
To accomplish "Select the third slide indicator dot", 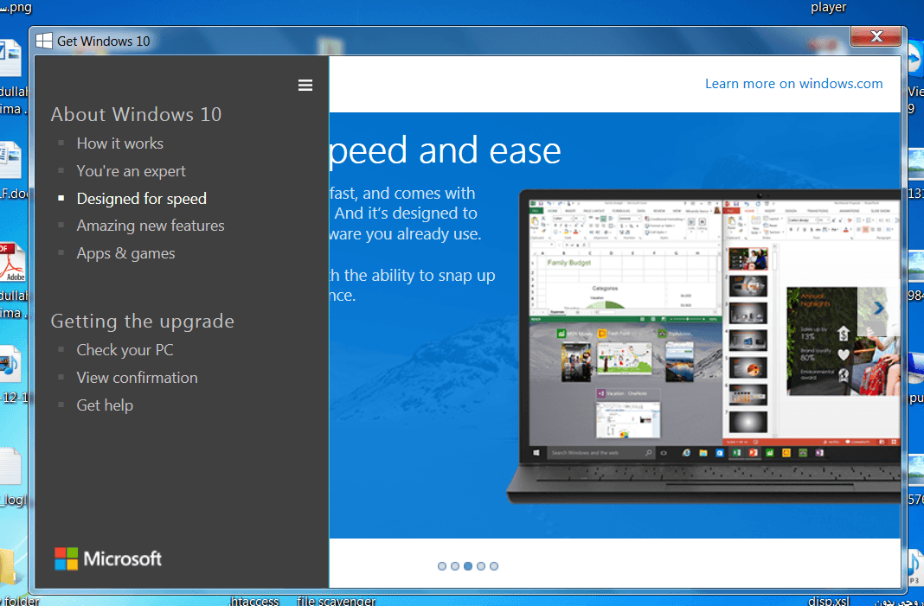I will [x=468, y=566].
